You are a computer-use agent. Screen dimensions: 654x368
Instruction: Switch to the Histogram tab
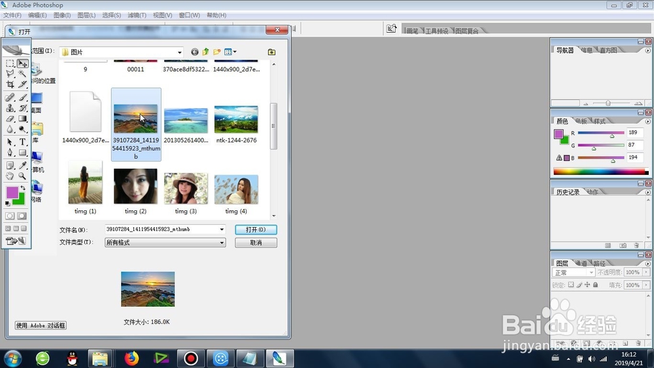608,50
